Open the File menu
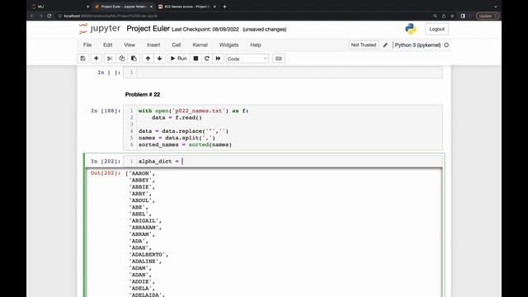Screen dimensions: 528x297 (87, 45)
